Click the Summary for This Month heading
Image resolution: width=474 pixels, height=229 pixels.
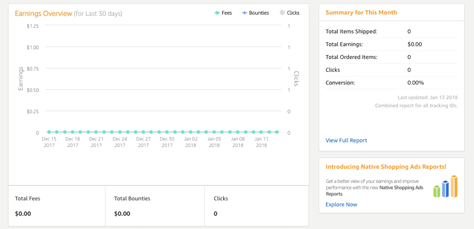click(361, 13)
